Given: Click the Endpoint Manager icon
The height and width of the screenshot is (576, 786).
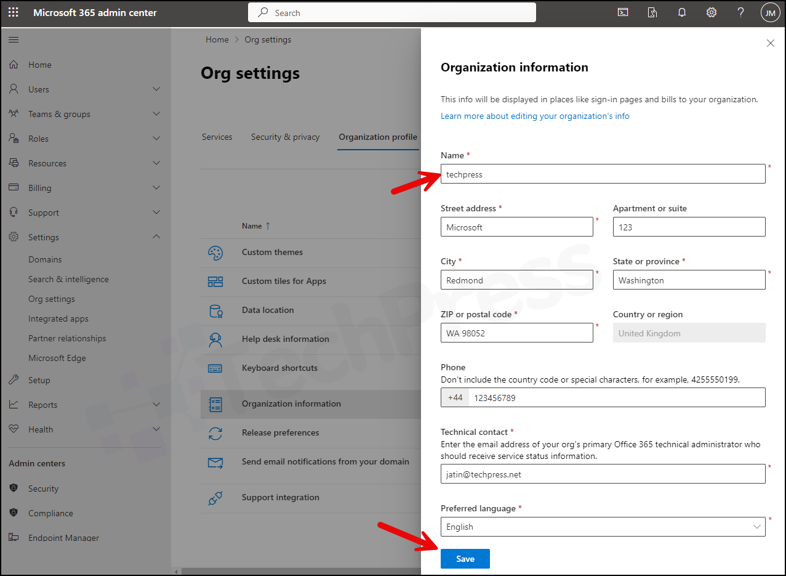Looking at the screenshot, I should [14, 538].
